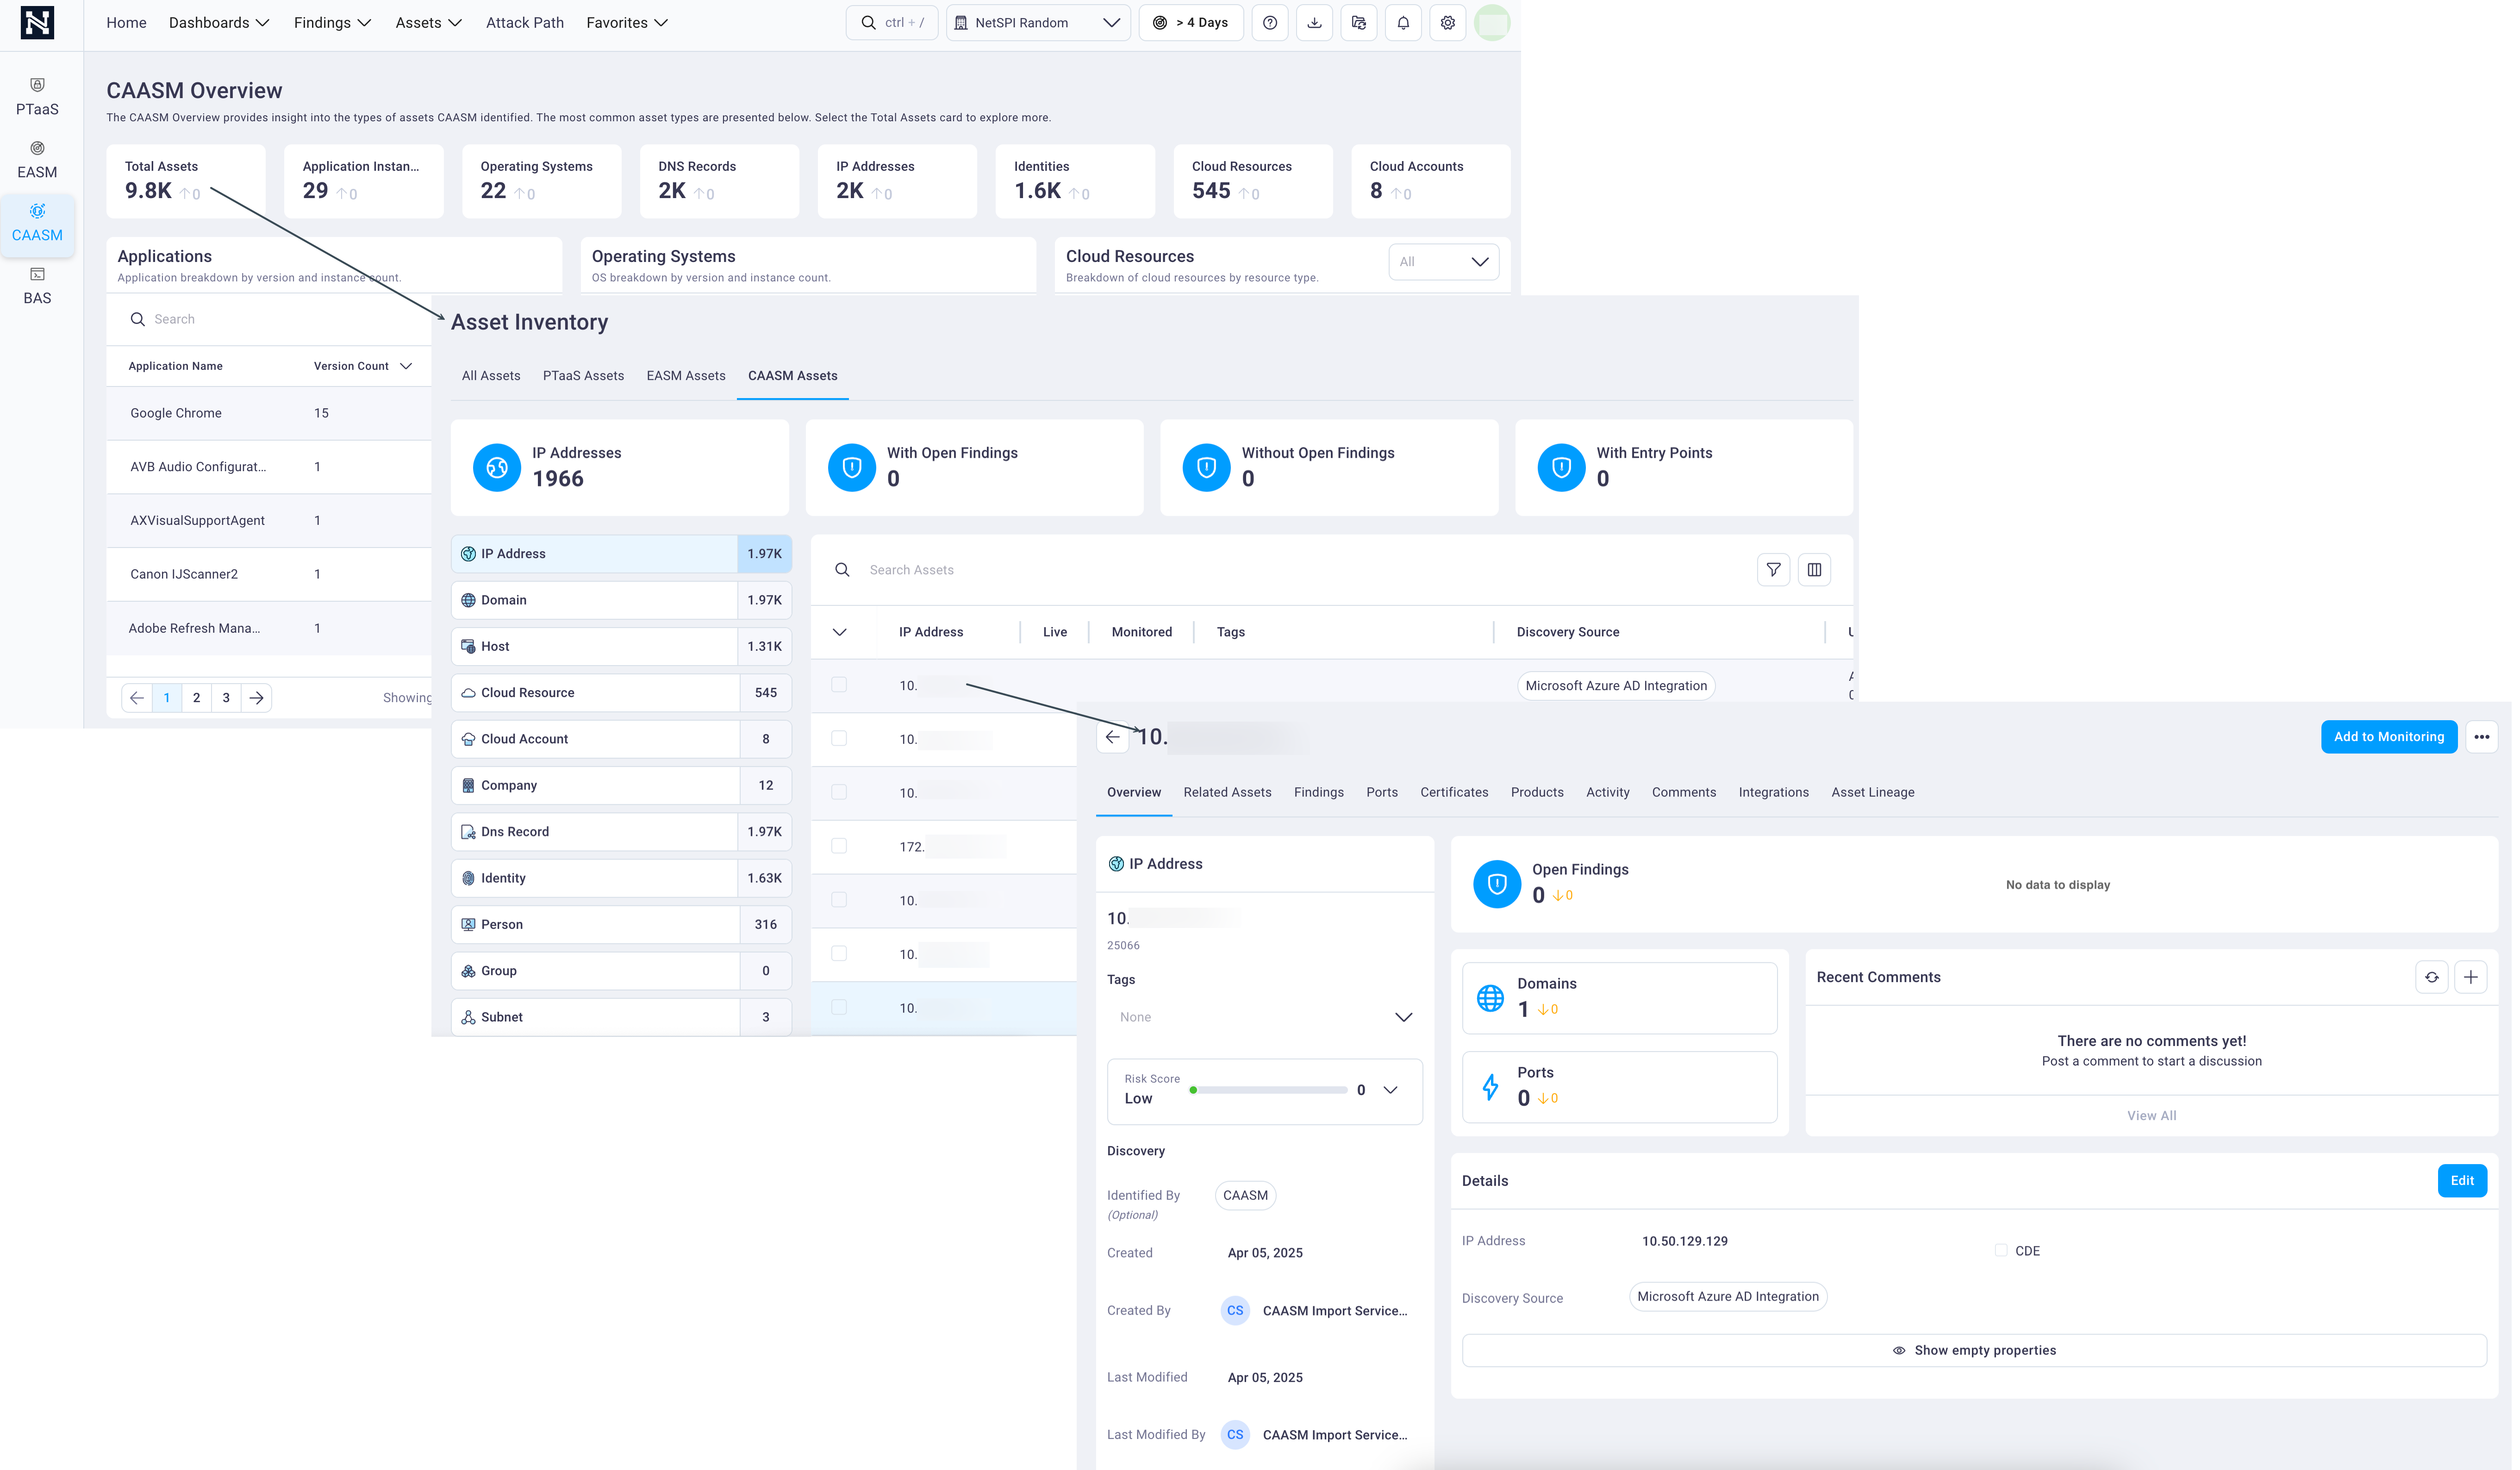Screen dimensions: 2520x1470
Task: Select the Subnet asset type row
Action: click(621, 1017)
